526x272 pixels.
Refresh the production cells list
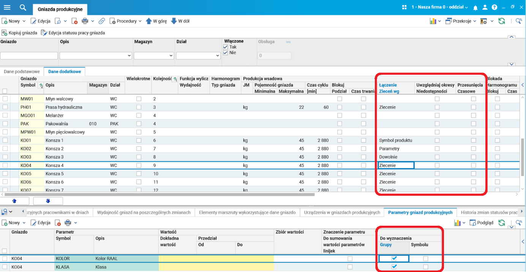502,21
